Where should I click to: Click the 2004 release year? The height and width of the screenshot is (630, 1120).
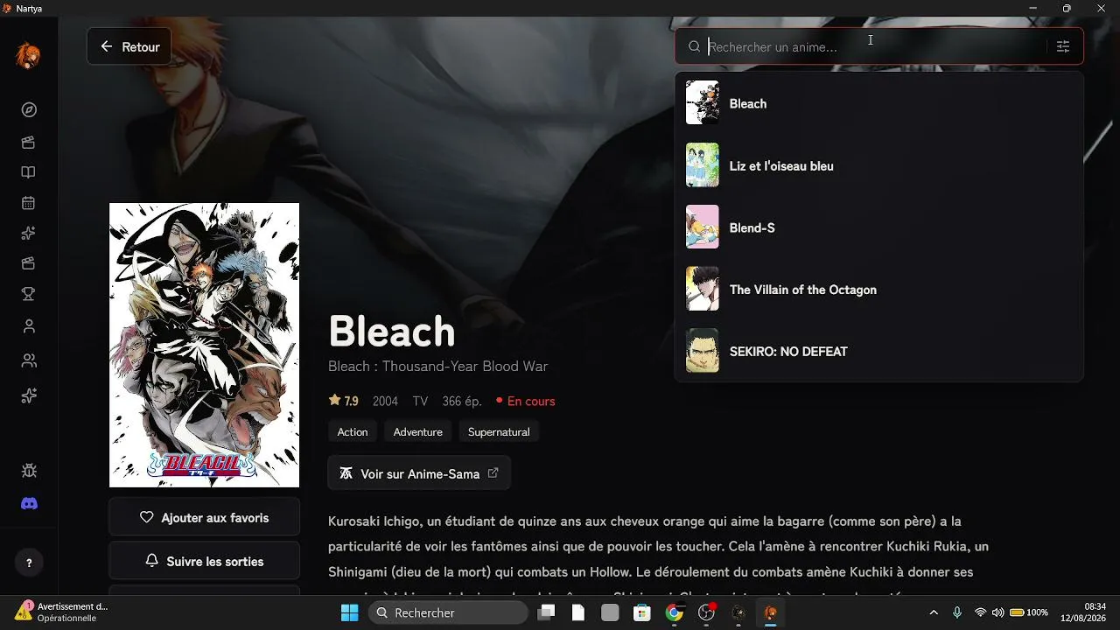point(385,401)
